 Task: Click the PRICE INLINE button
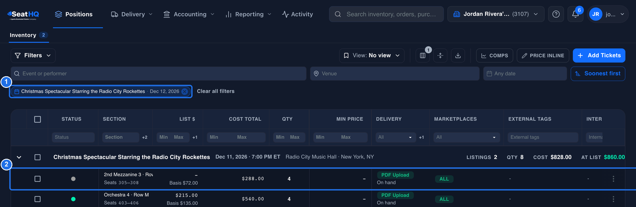pos(543,55)
